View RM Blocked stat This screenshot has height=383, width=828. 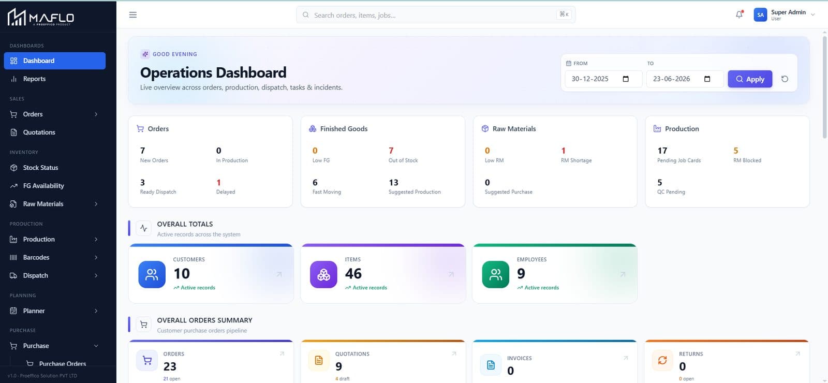coord(747,155)
